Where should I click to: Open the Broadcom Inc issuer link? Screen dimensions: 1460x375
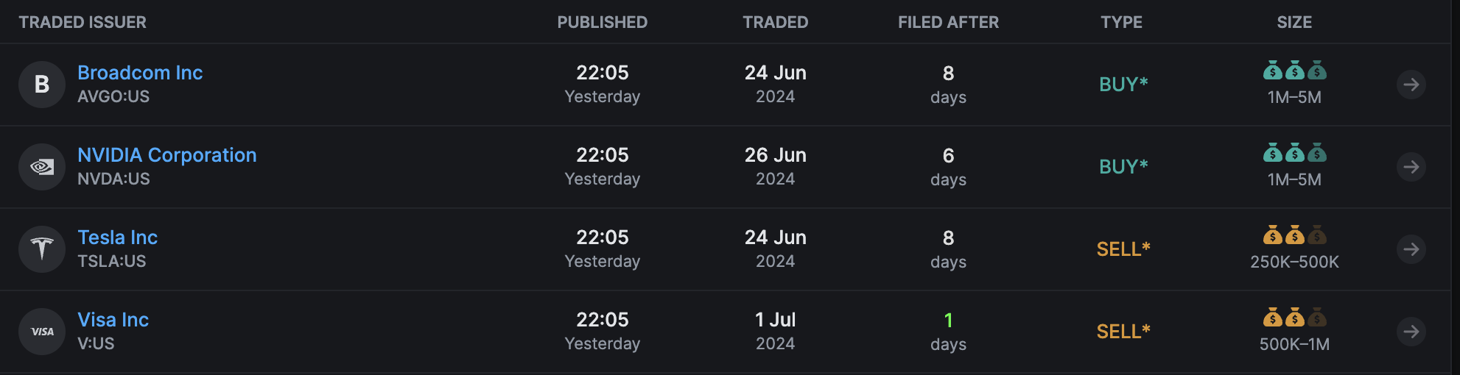[x=140, y=73]
